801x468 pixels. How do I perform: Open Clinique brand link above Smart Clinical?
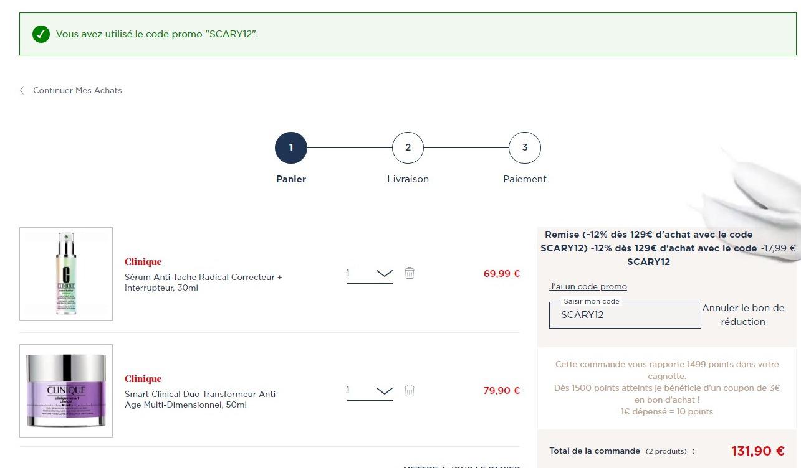pyautogui.click(x=143, y=379)
